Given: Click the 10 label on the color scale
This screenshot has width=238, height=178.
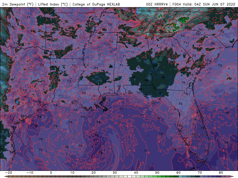Looking at the screenshot, I should coord(72,173).
